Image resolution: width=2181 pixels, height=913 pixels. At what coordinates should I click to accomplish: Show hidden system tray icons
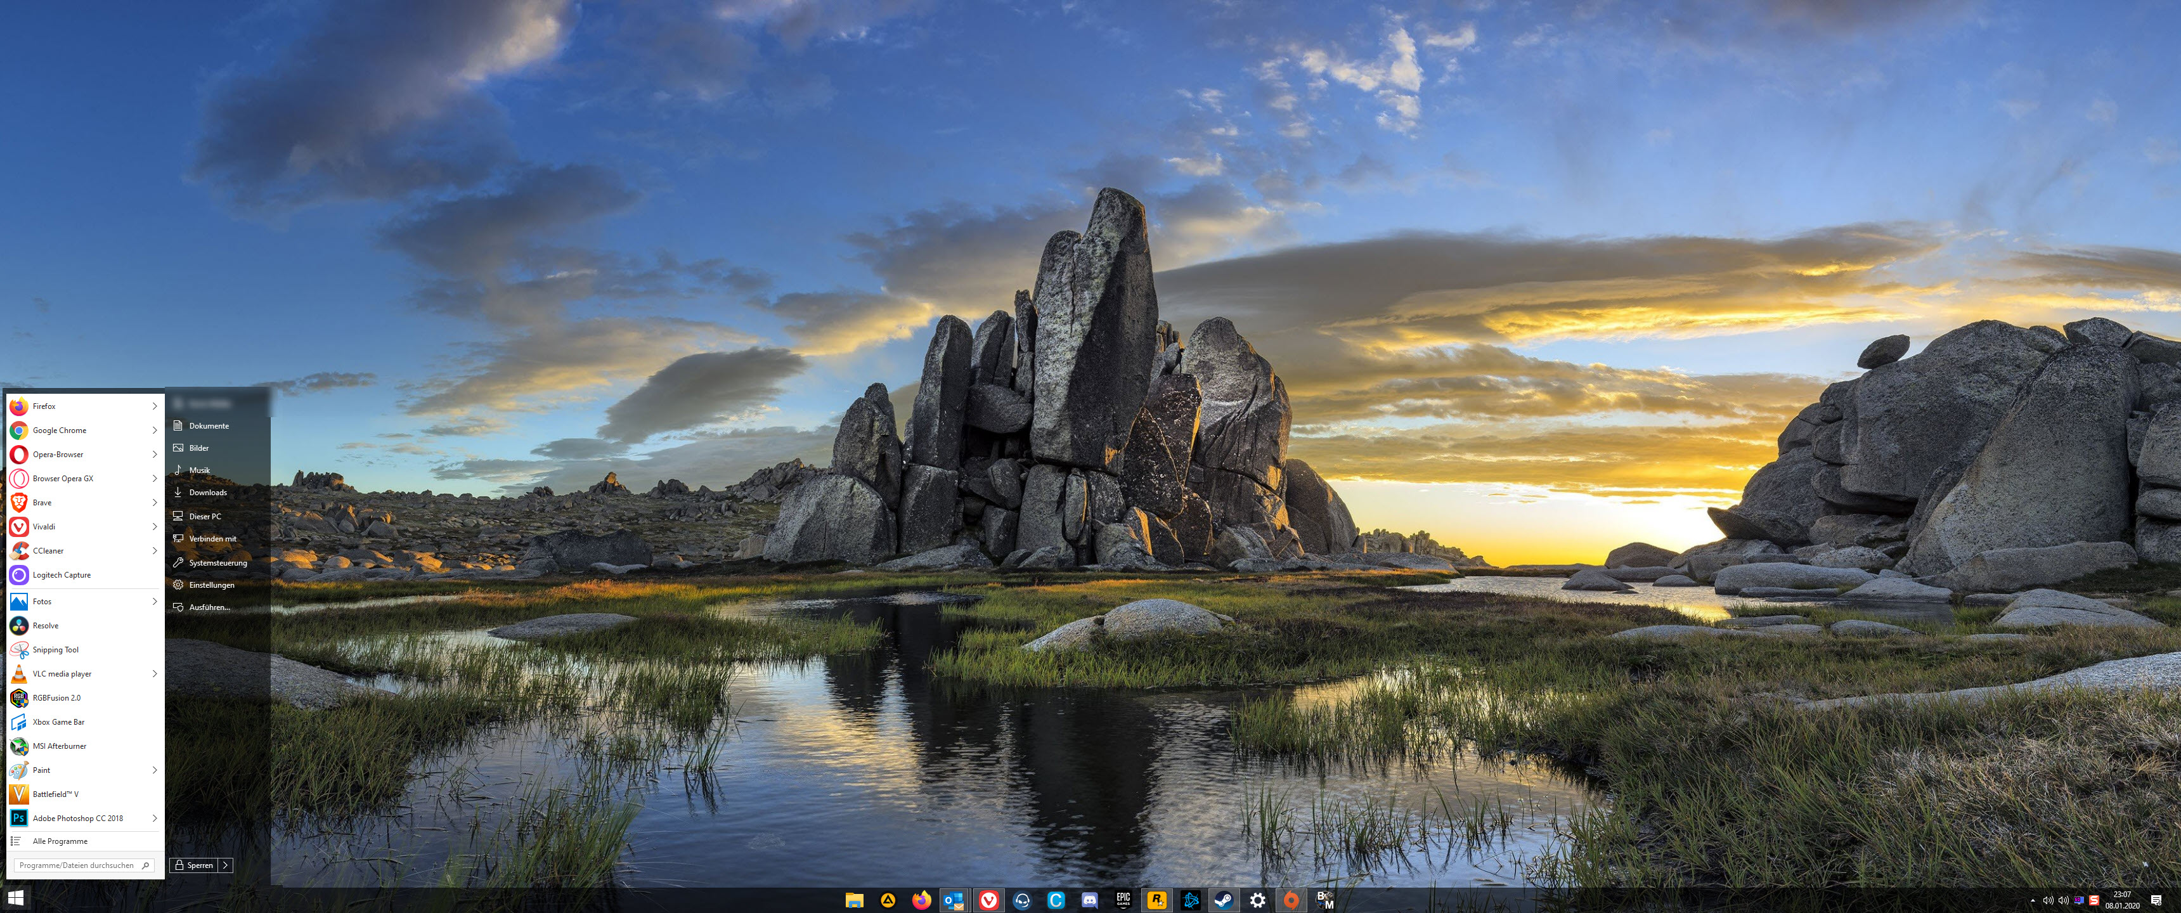[2033, 900]
